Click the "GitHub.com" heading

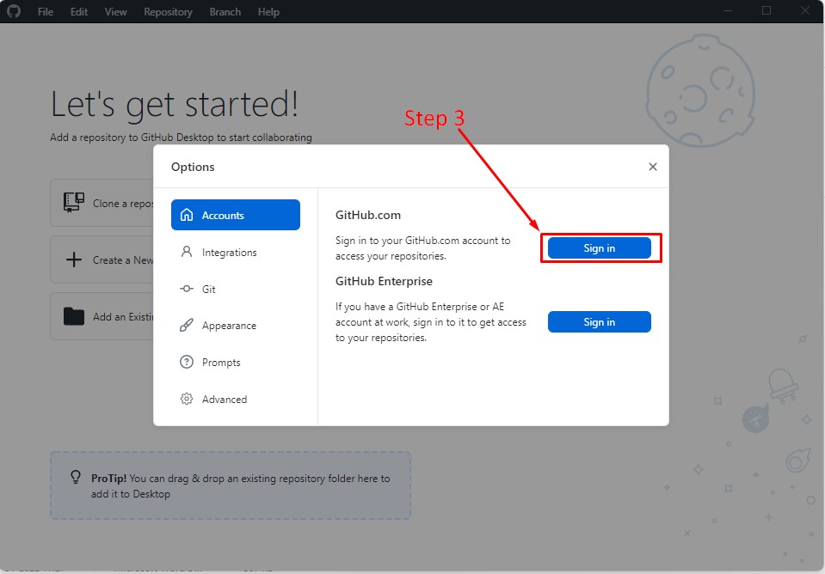[x=368, y=215]
